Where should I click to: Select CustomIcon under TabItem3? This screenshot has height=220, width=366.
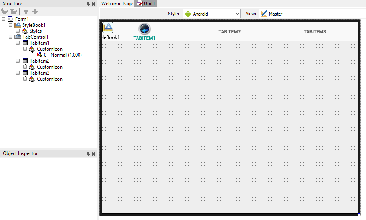point(49,79)
